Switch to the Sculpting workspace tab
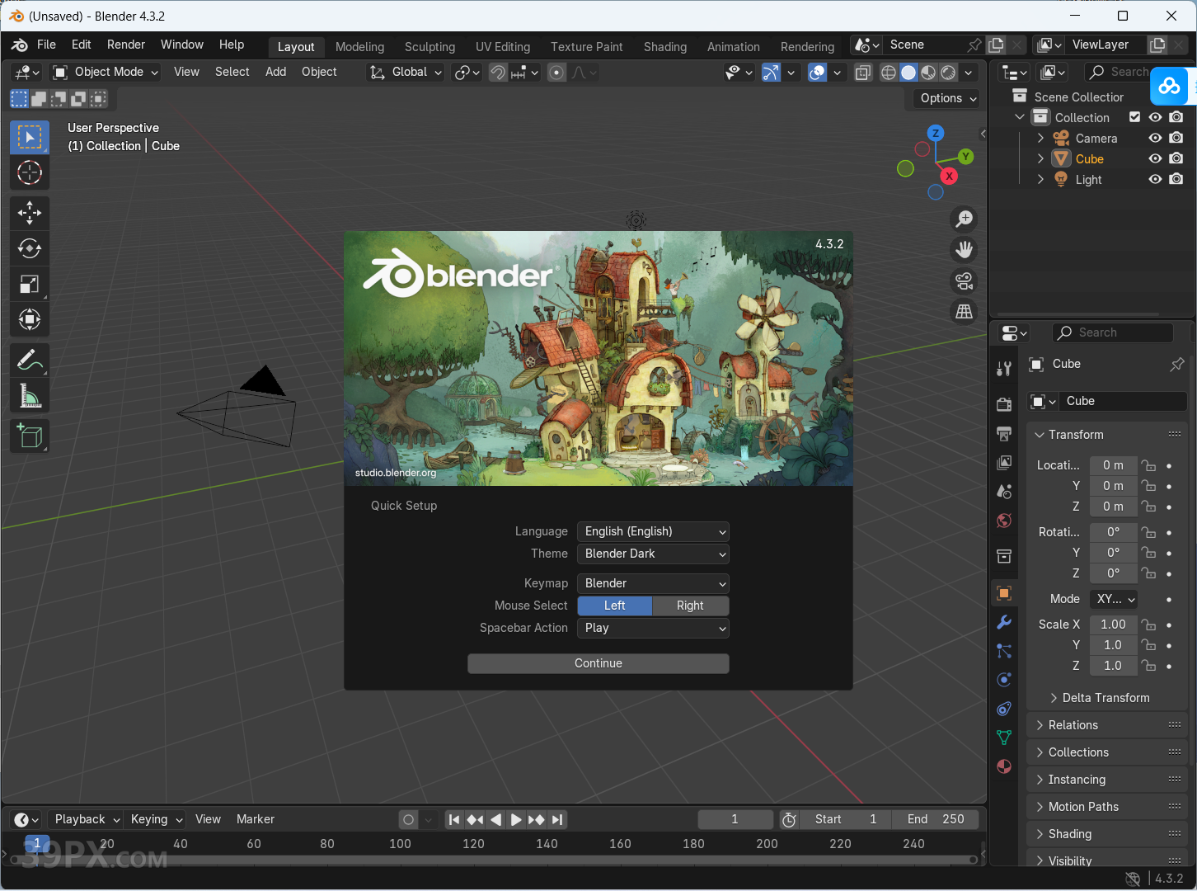1197x891 pixels. [430, 47]
